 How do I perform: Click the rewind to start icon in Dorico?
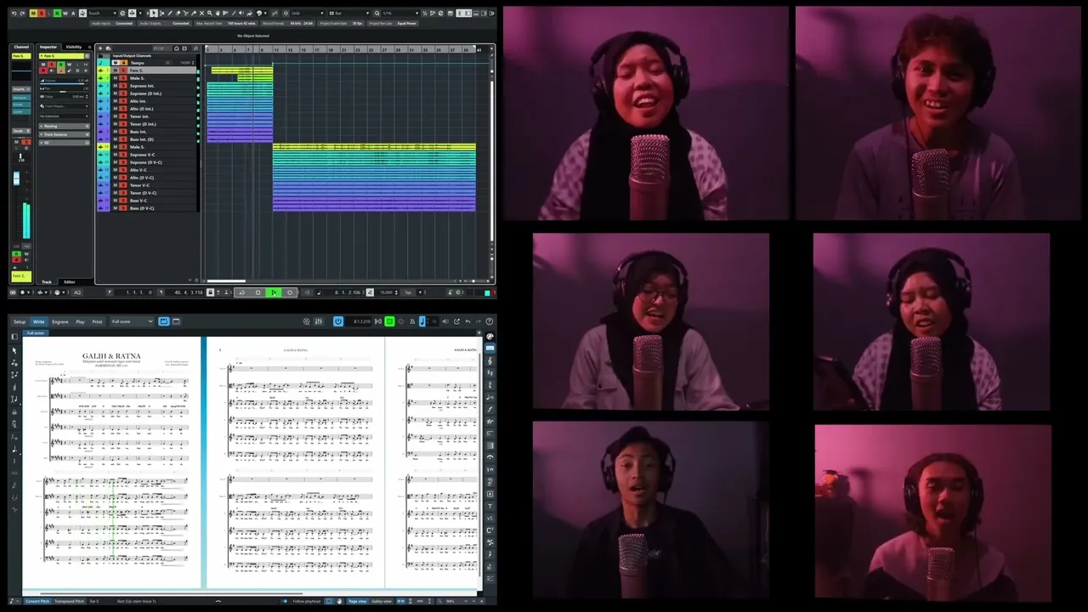pos(378,321)
